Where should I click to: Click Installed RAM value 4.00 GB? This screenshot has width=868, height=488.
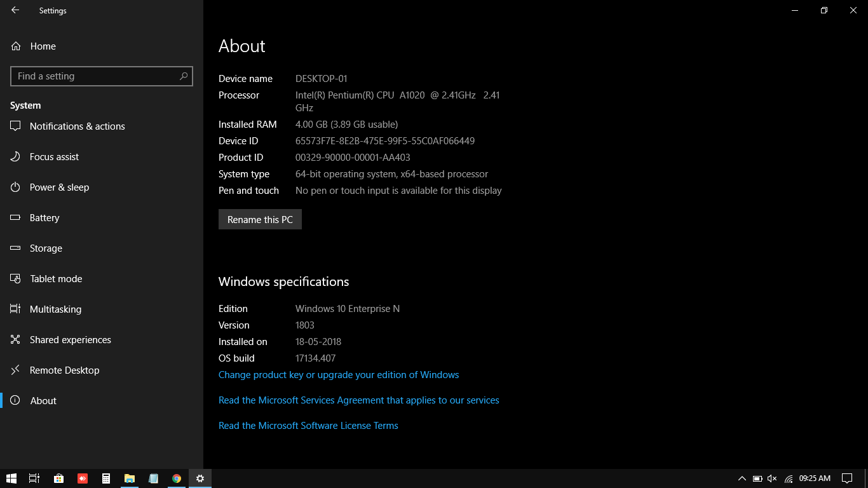click(x=347, y=125)
